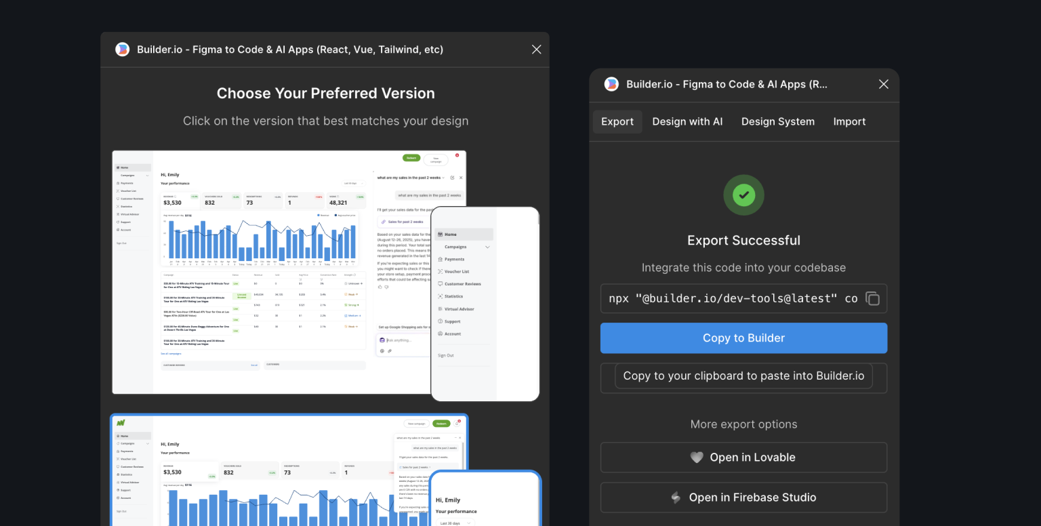Switch to the Export tab

coord(617,122)
